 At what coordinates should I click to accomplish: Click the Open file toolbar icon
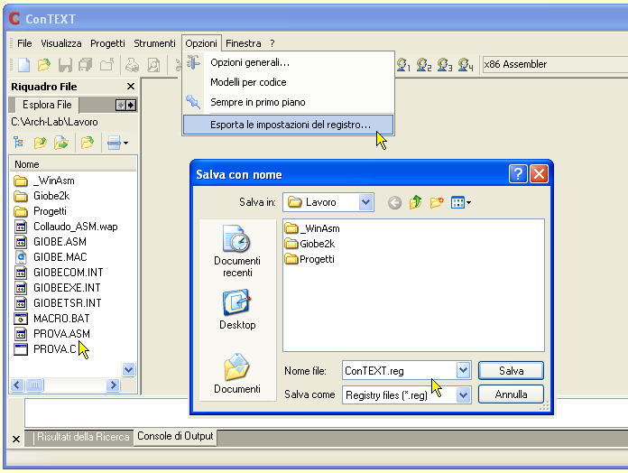point(44,64)
